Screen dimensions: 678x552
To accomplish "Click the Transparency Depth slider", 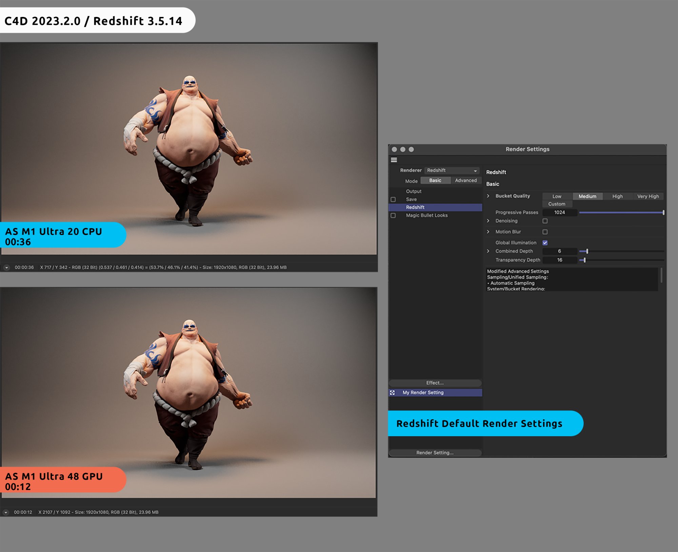I will [x=622, y=260].
